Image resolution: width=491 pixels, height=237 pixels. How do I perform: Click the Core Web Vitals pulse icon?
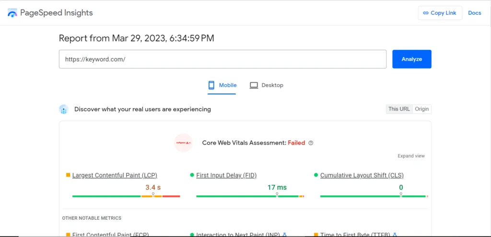(183, 143)
